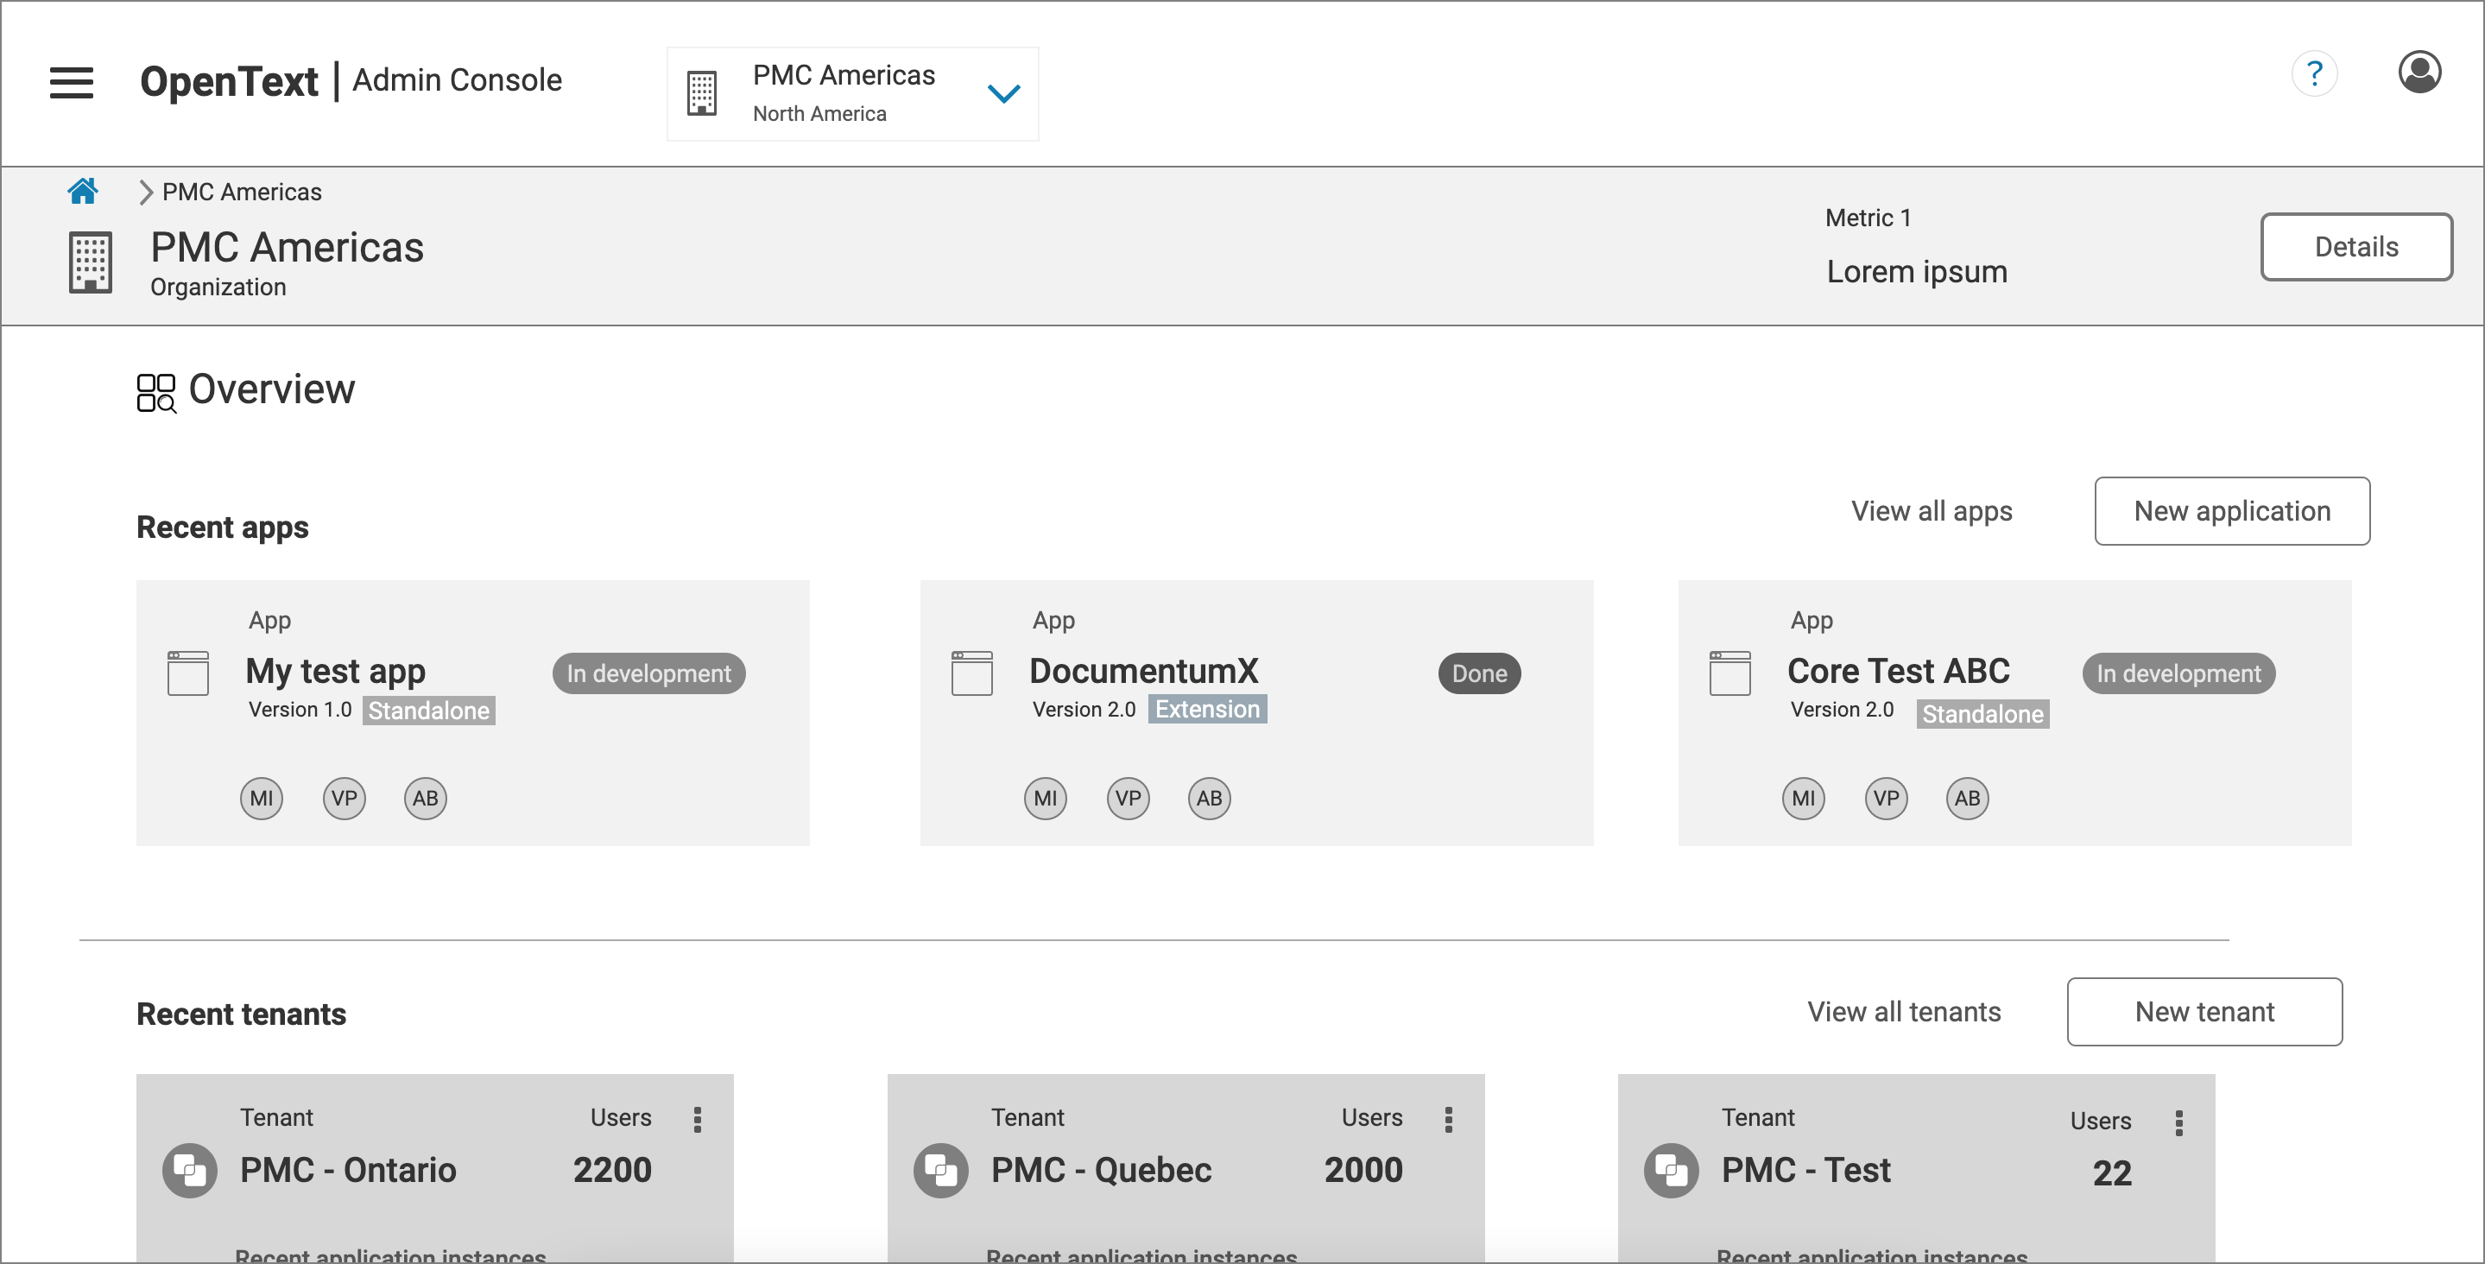Click the New application button
Viewport: 2485px width, 1264px height.
pos(2232,510)
